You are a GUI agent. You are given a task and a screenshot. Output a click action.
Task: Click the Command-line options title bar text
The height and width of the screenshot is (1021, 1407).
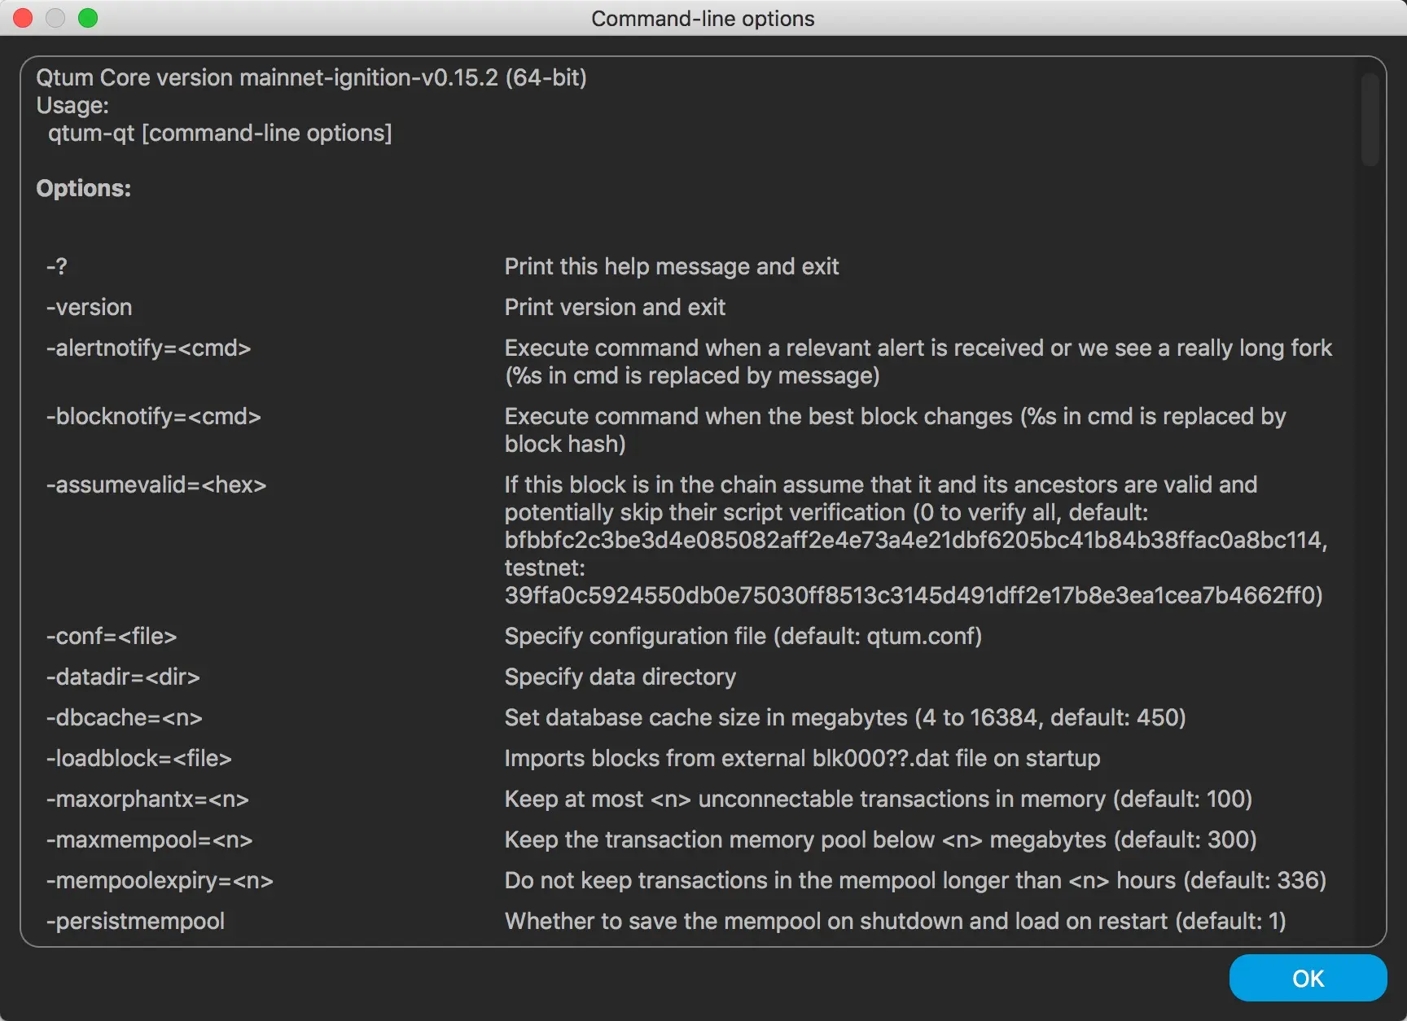(x=703, y=18)
